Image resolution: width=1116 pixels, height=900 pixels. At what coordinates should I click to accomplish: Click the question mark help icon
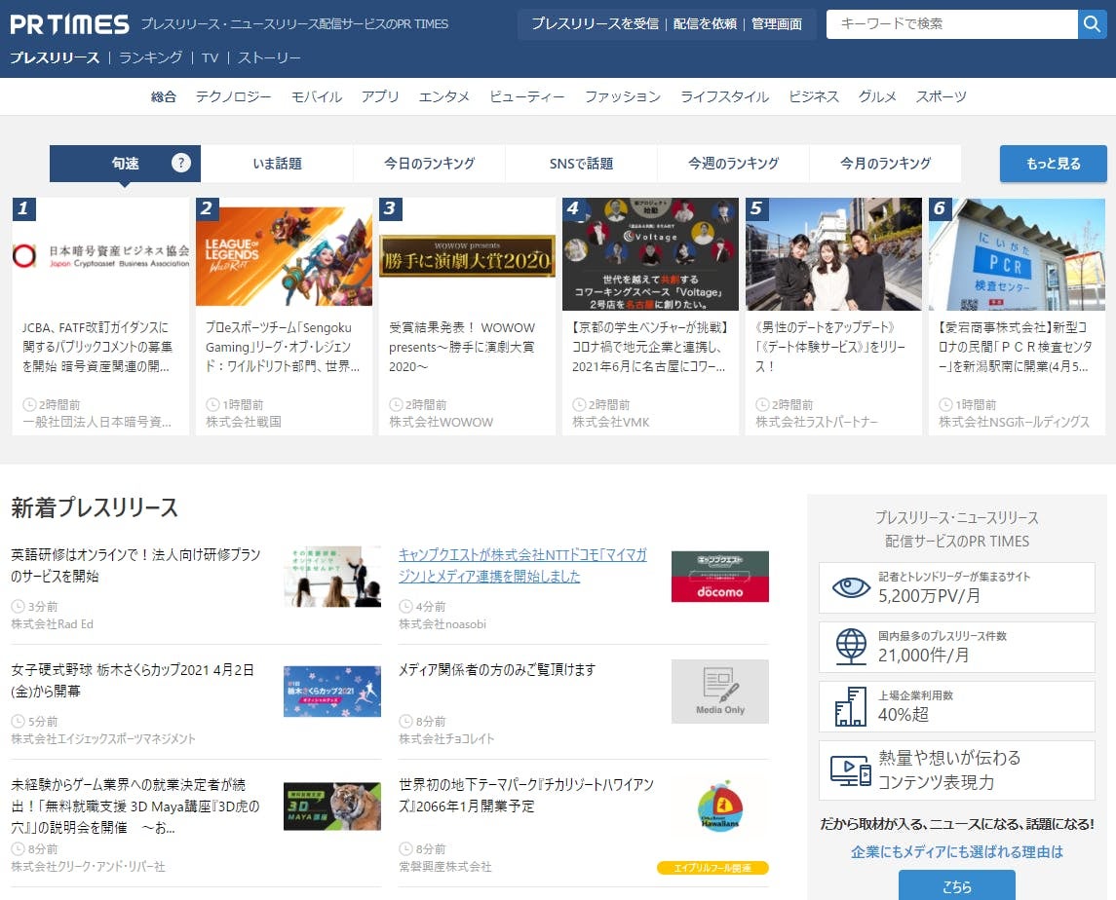(181, 163)
